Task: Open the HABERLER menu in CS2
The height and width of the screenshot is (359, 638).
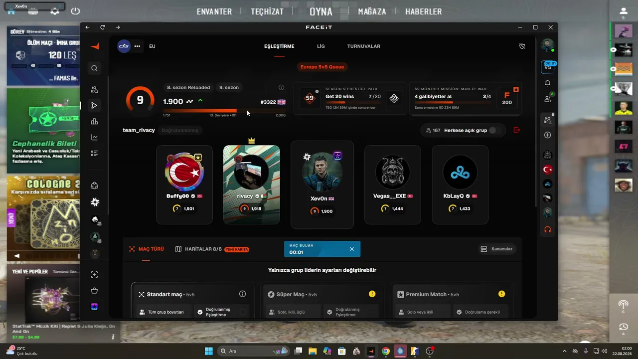Action: pyautogui.click(x=424, y=11)
